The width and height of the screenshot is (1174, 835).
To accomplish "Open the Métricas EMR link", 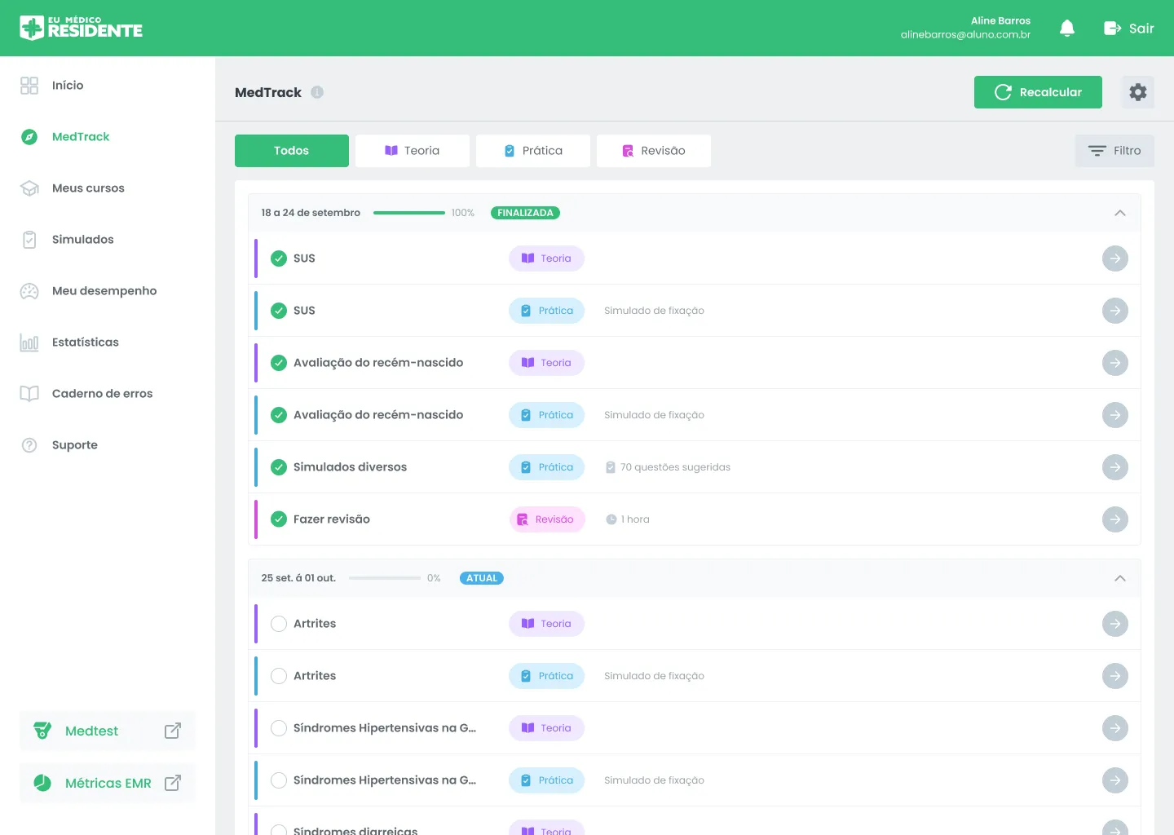I will (108, 783).
